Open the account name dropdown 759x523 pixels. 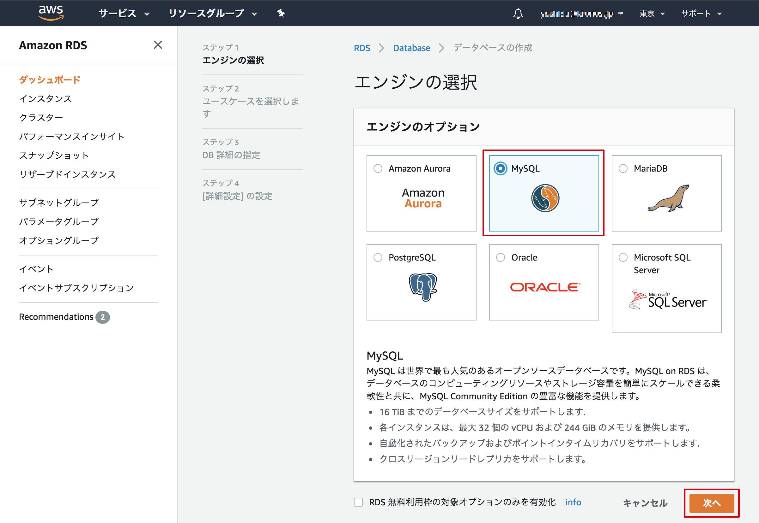point(581,14)
